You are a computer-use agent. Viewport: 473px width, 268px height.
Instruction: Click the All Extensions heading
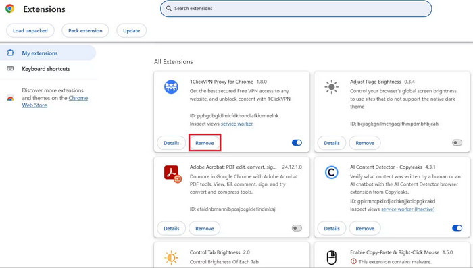(x=174, y=62)
